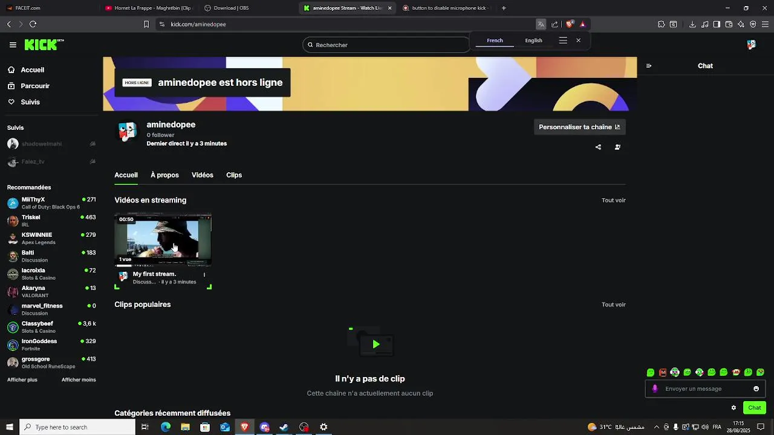Open KSWINNIIE recommended channel
This screenshot has width=774, height=435.
tap(51, 239)
